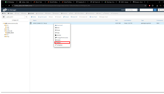Choose View from context menu
The width and height of the screenshot is (164, 94).
pyautogui.click(x=62, y=28)
